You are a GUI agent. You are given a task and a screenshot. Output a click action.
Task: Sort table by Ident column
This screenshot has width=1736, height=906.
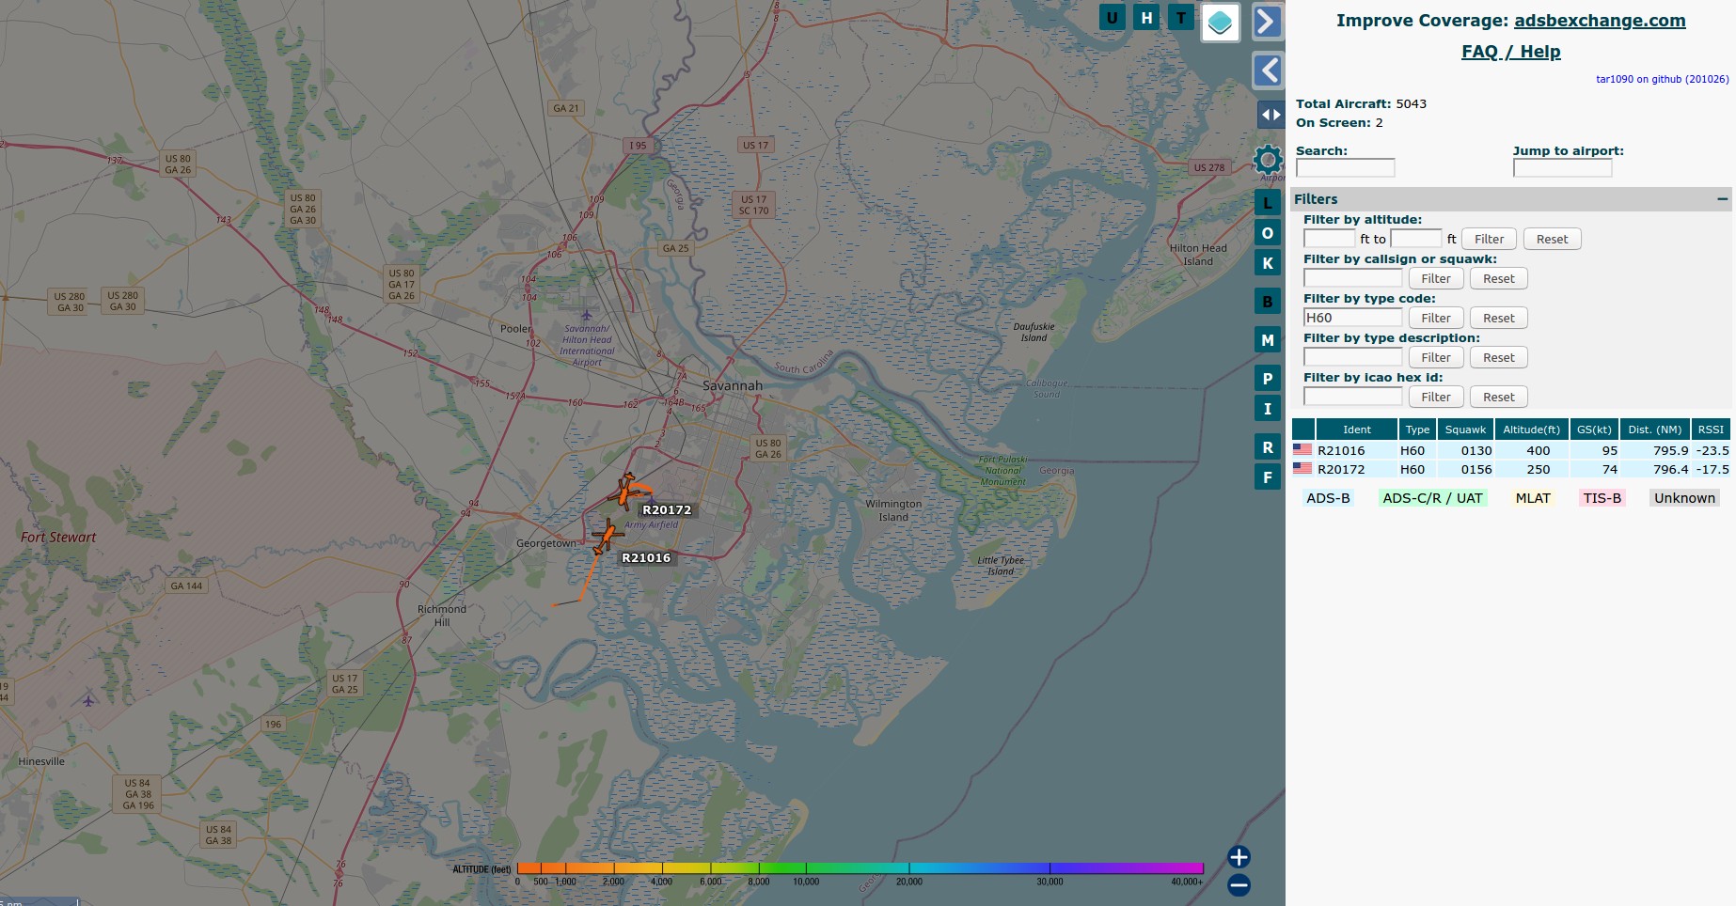(x=1357, y=430)
